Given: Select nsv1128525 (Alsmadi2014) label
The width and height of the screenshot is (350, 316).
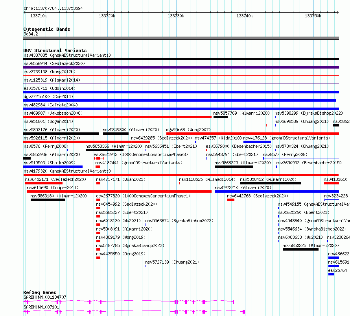Looking at the screenshot, I should pyautogui.click(x=207, y=179).
